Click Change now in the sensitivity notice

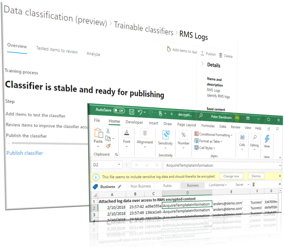pos(231,176)
